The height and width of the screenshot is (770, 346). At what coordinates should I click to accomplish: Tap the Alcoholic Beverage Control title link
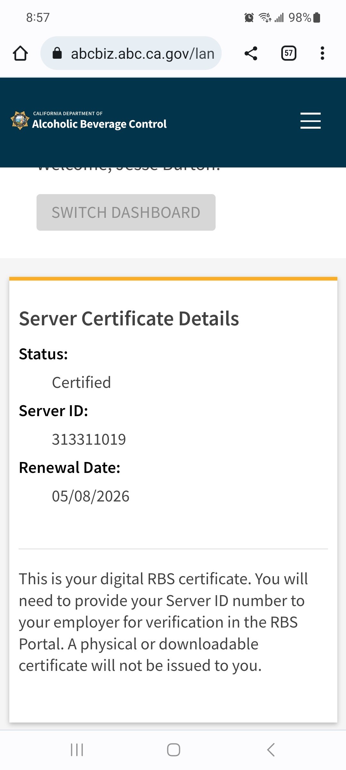pos(99,124)
